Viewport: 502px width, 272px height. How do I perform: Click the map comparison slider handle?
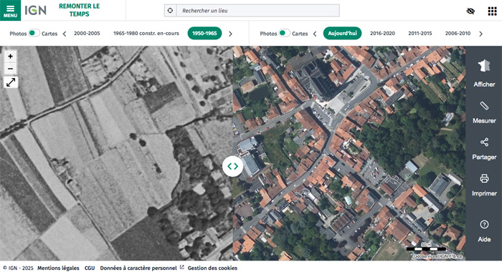coord(233,166)
